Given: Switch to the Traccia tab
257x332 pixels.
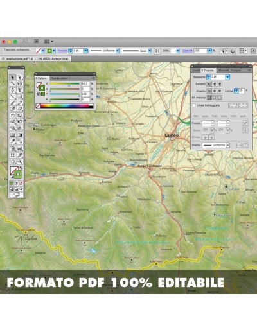Looking at the screenshot, I should coord(208,71).
